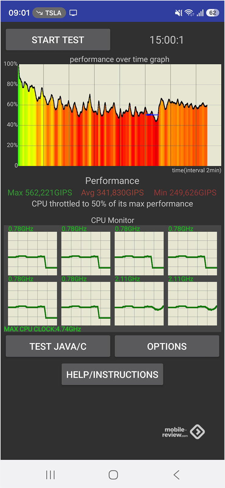Select the last 2.11GHz CPU core graph
This screenshot has height=488, width=225.
(x=192, y=303)
